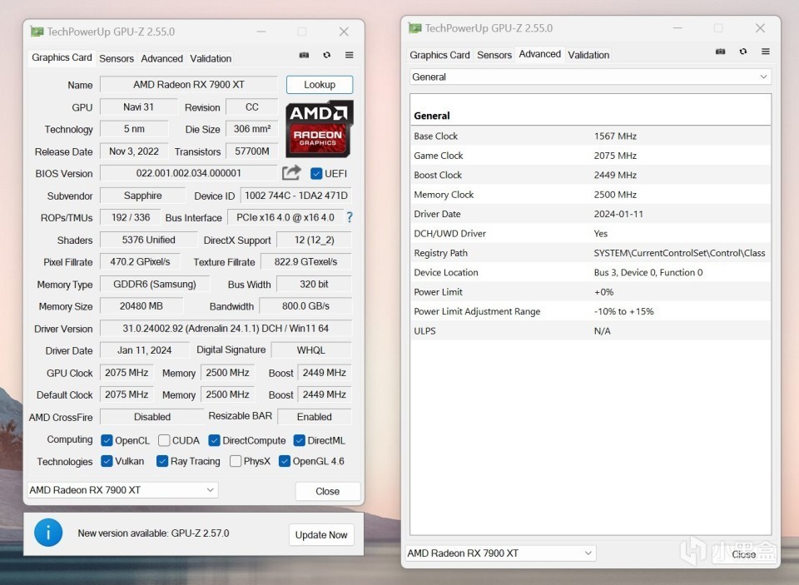
Task: Select Graphics Card tab in left window
Action: pyautogui.click(x=62, y=57)
